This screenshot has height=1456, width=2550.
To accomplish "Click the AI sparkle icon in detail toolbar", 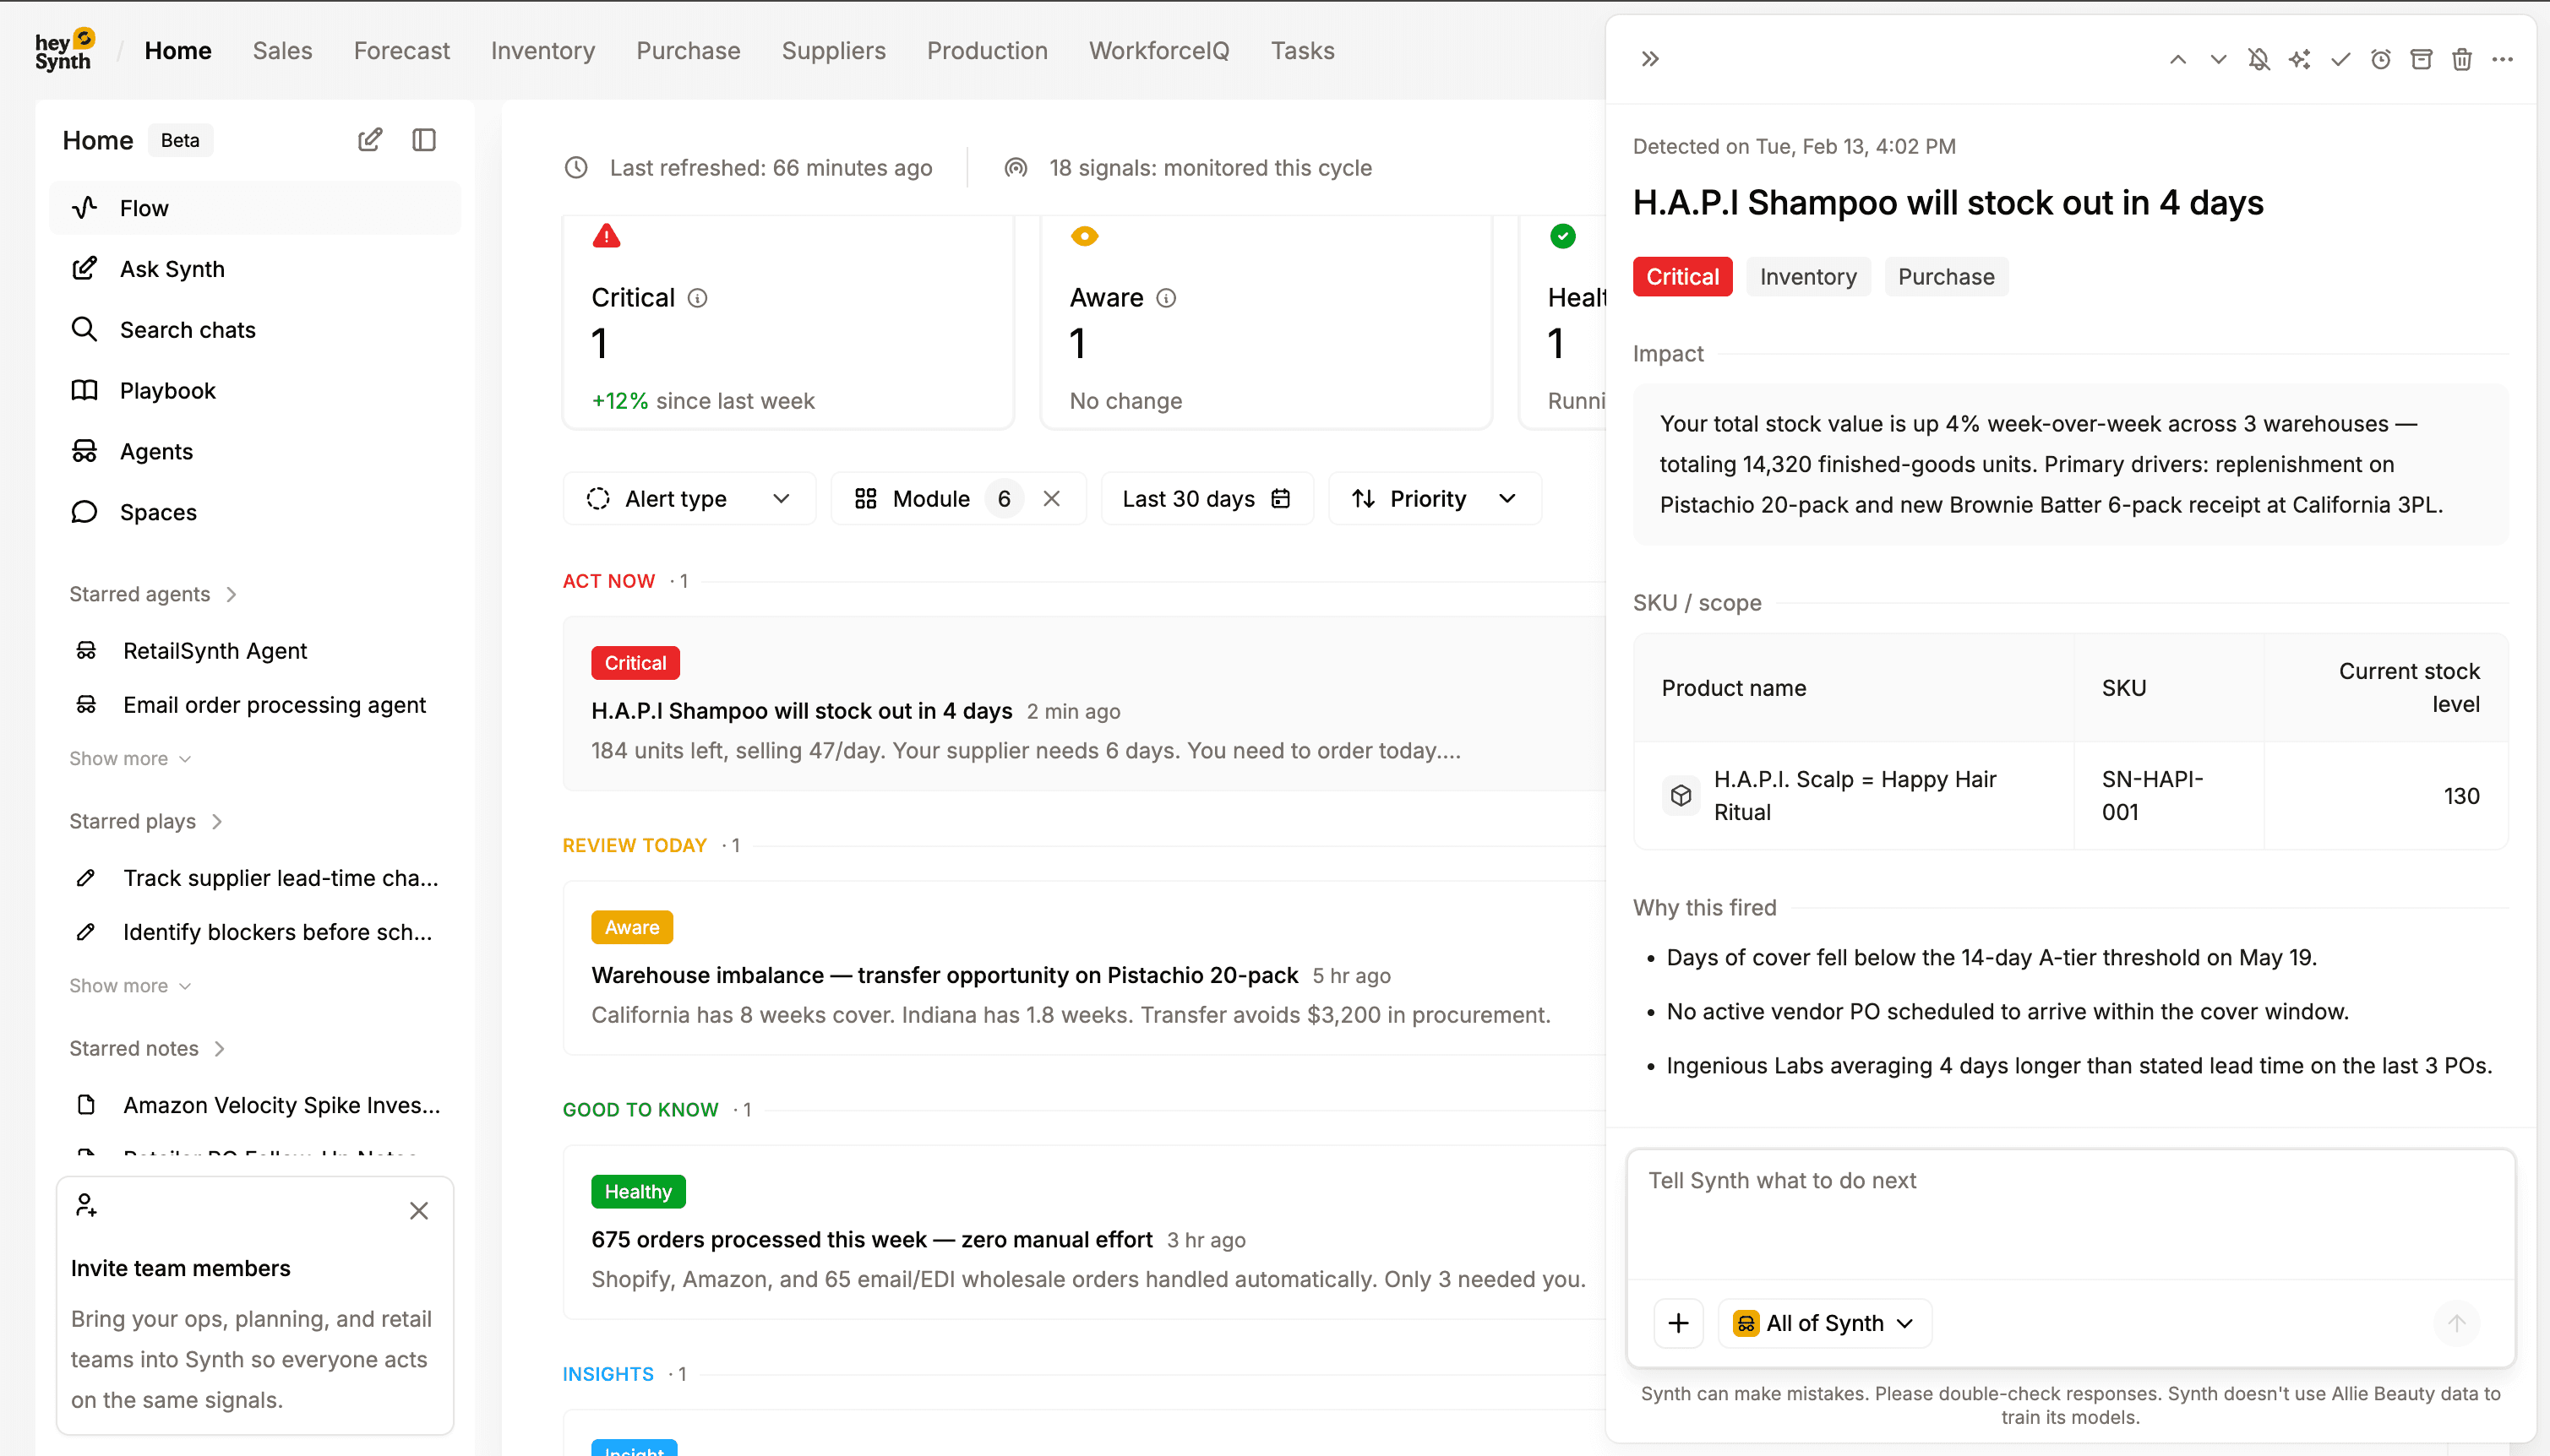I will (x=2300, y=59).
